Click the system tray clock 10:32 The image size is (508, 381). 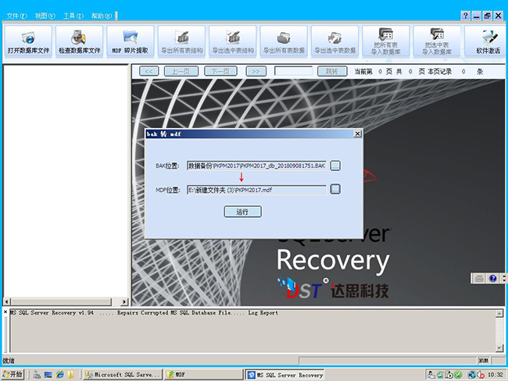(495, 375)
